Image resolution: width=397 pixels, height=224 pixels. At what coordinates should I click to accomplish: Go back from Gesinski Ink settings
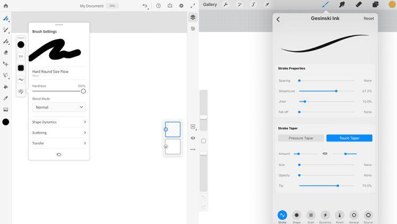point(278,19)
